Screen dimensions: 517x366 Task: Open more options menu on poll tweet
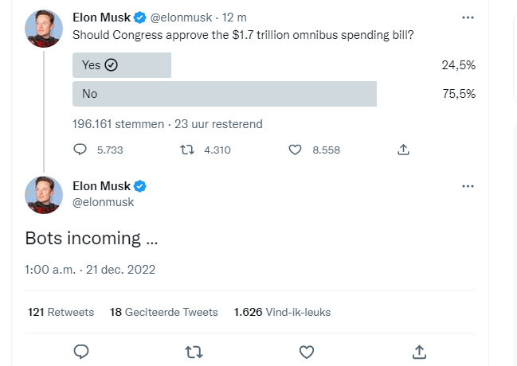click(x=468, y=18)
